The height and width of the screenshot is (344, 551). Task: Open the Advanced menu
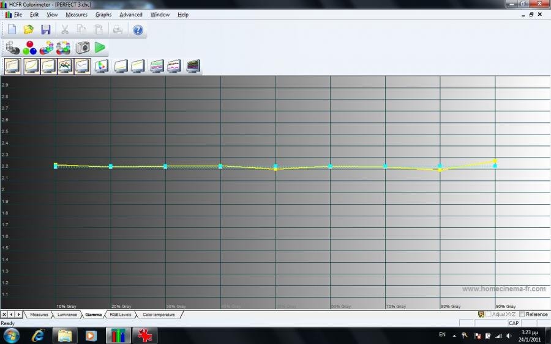pos(130,15)
